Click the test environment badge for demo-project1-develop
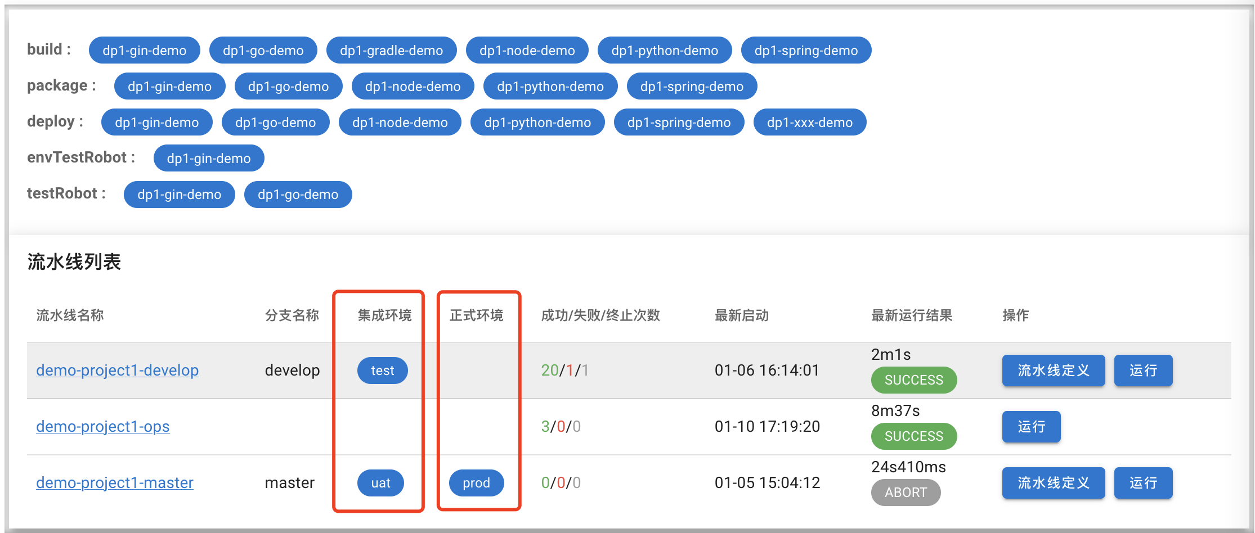Screen dimensions: 1255x533 coord(383,370)
